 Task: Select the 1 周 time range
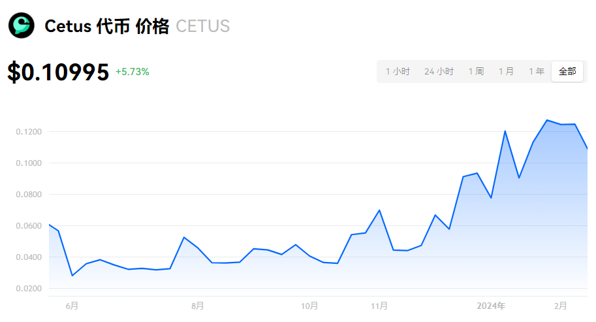[476, 71]
